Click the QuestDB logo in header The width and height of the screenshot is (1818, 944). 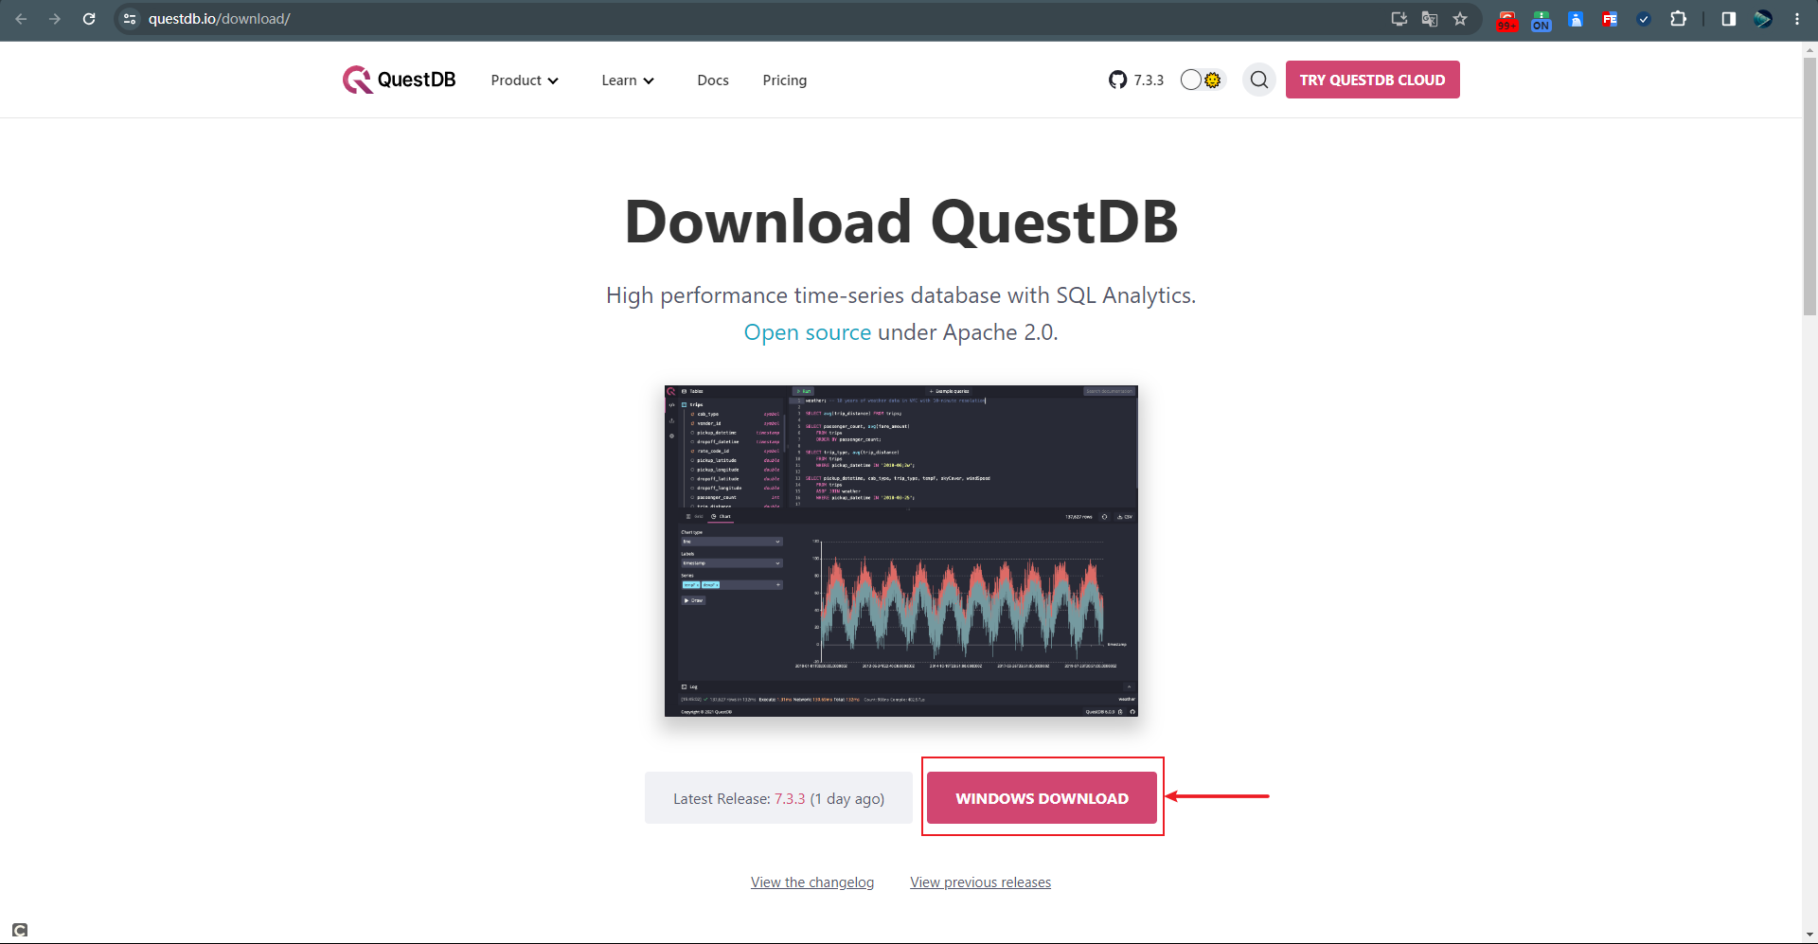click(x=399, y=80)
